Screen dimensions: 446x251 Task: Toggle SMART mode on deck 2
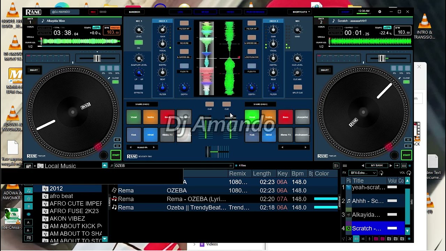[x=325, y=70]
